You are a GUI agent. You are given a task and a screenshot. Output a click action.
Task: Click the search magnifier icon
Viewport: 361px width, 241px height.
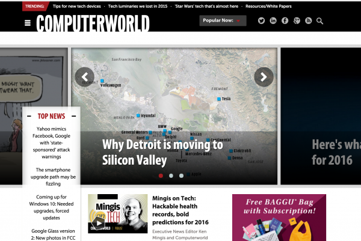pos(320,21)
